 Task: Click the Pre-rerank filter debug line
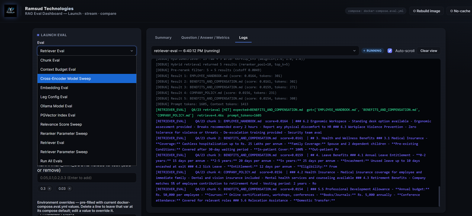tap(209, 70)
